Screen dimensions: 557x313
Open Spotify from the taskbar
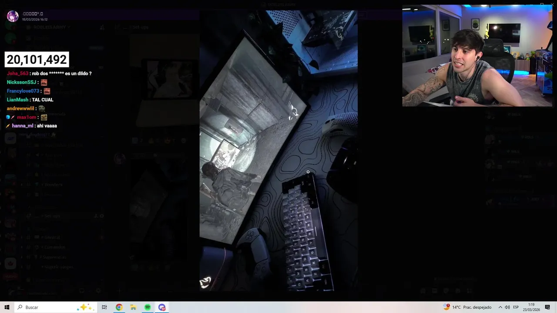click(148, 307)
